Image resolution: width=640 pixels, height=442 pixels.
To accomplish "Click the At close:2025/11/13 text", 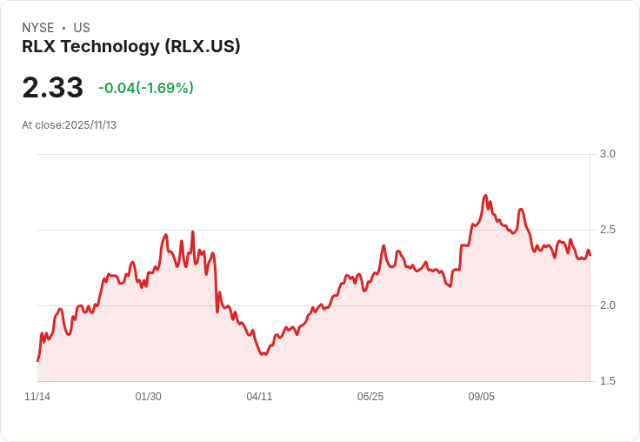I will (x=69, y=125).
